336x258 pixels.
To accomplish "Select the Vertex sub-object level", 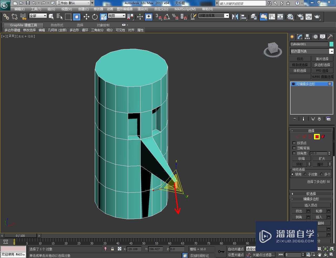I will coord(298,136).
